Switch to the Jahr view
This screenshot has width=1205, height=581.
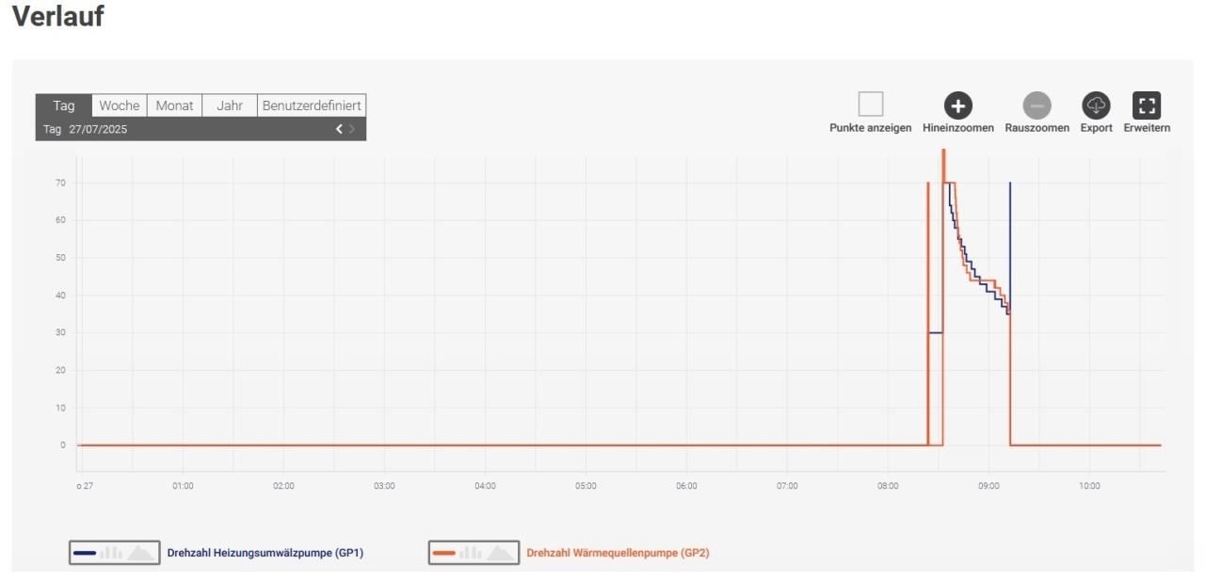click(x=230, y=105)
